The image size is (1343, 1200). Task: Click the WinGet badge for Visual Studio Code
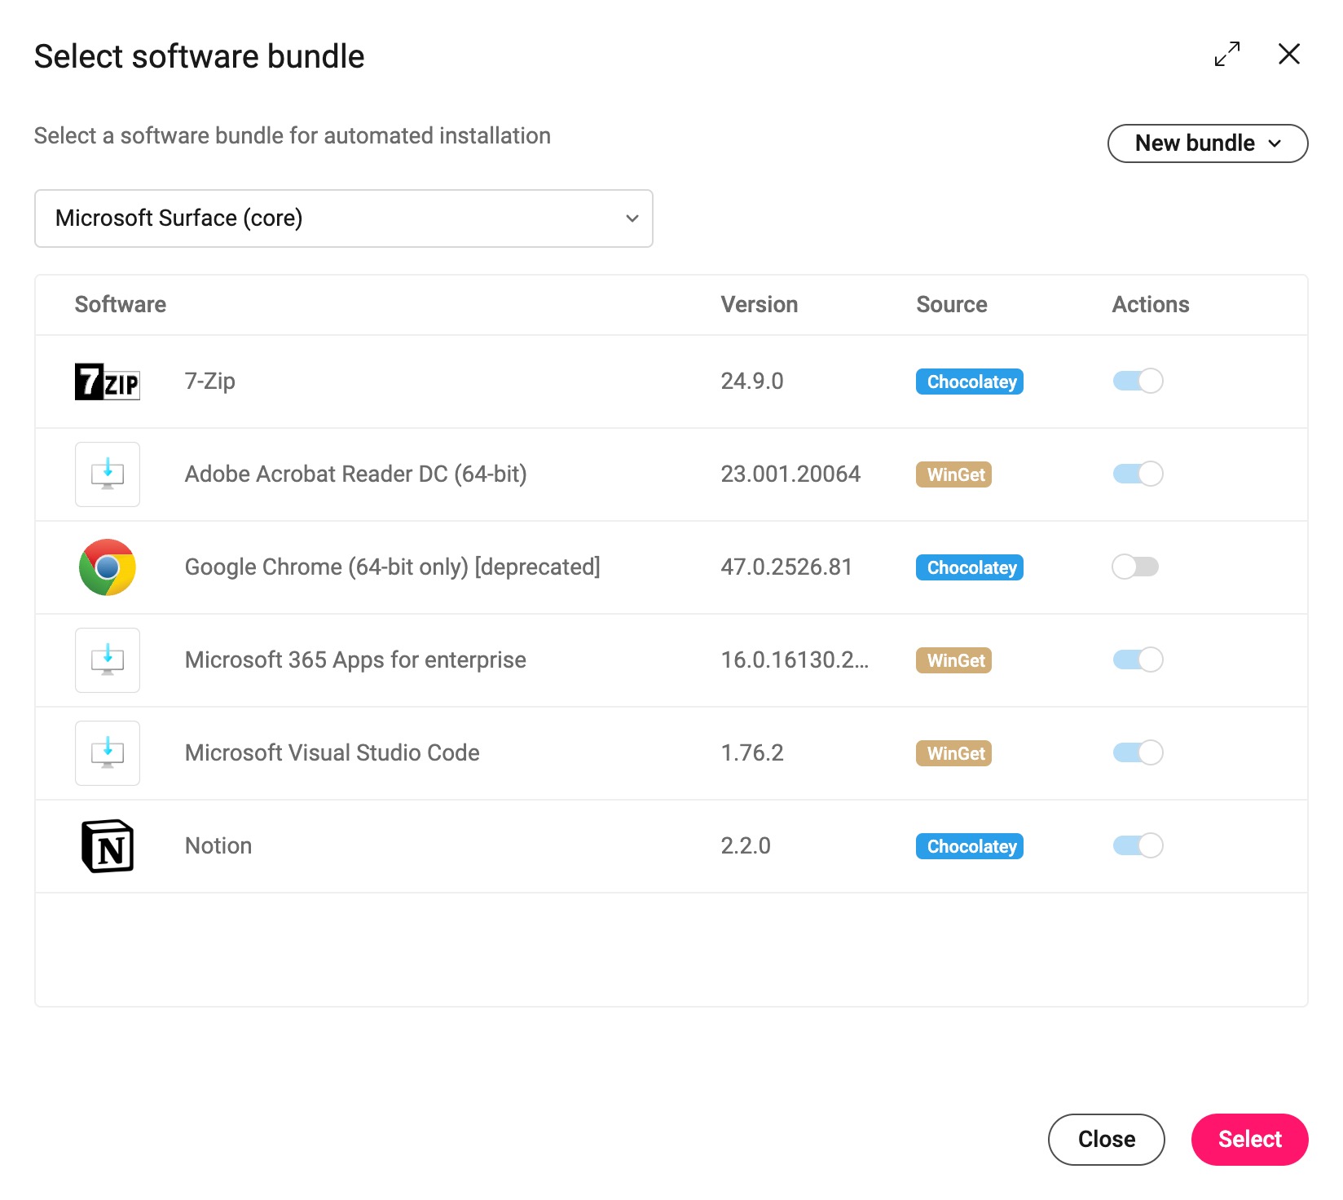(954, 753)
